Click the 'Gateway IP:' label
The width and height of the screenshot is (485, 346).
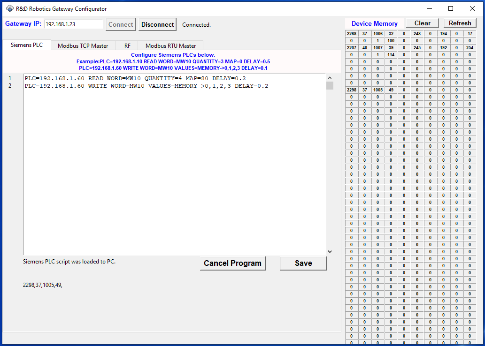pyautogui.click(x=23, y=24)
